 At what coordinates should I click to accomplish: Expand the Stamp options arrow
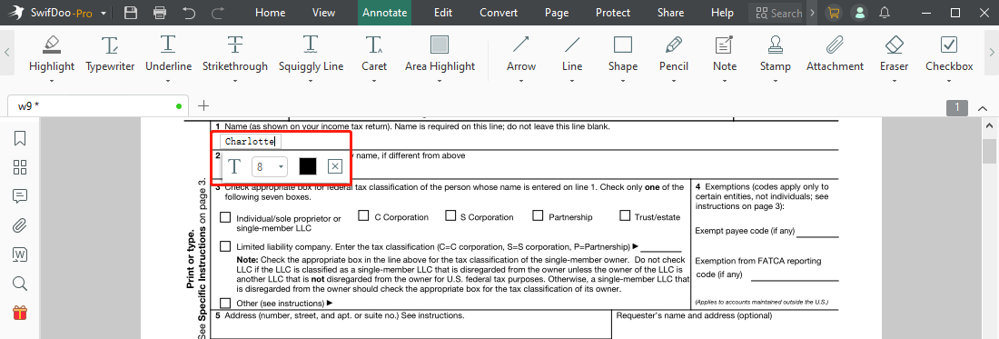tap(776, 81)
